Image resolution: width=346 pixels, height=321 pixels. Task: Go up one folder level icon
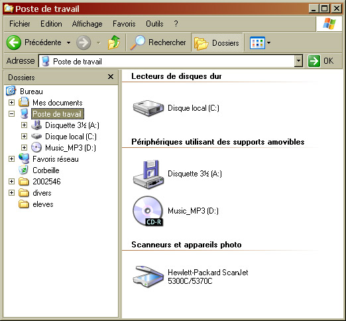(x=114, y=42)
